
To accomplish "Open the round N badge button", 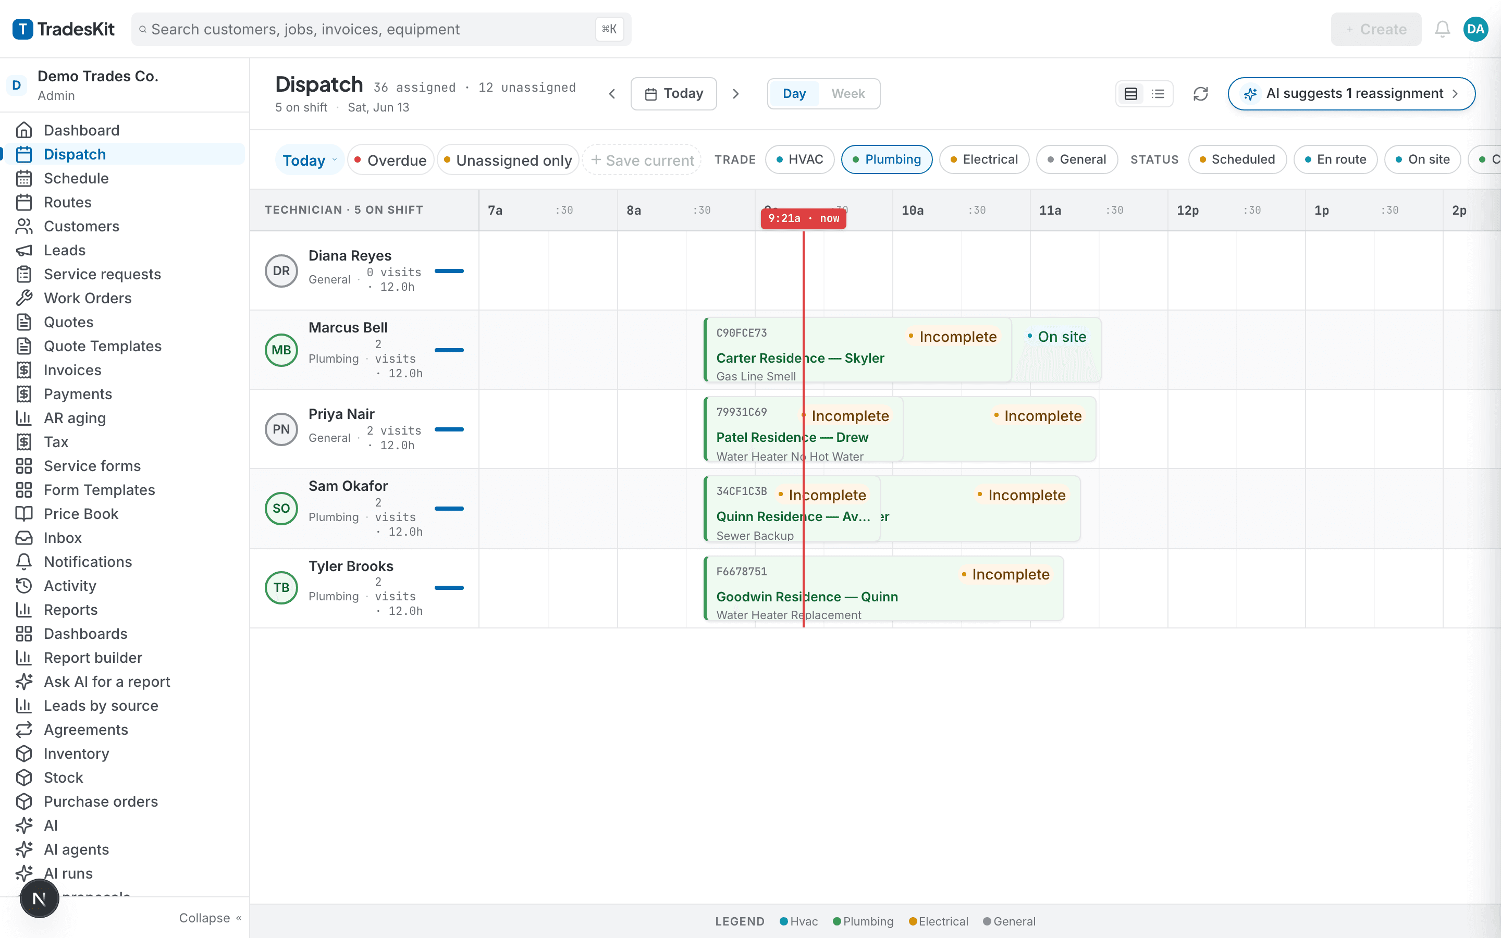I will click(x=39, y=898).
